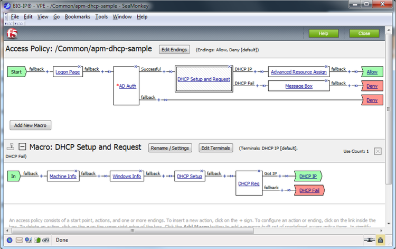Click the scroll down arrow
This screenshot has width=396, height=249.
pos(389,224)
